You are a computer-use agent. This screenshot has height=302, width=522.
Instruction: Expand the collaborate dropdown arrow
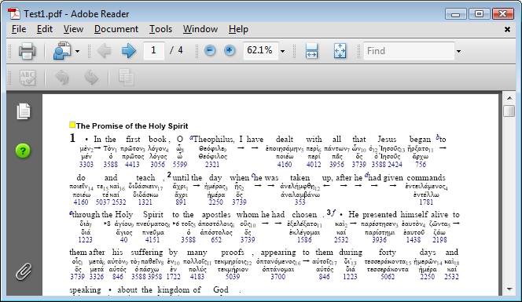point(77,51)
